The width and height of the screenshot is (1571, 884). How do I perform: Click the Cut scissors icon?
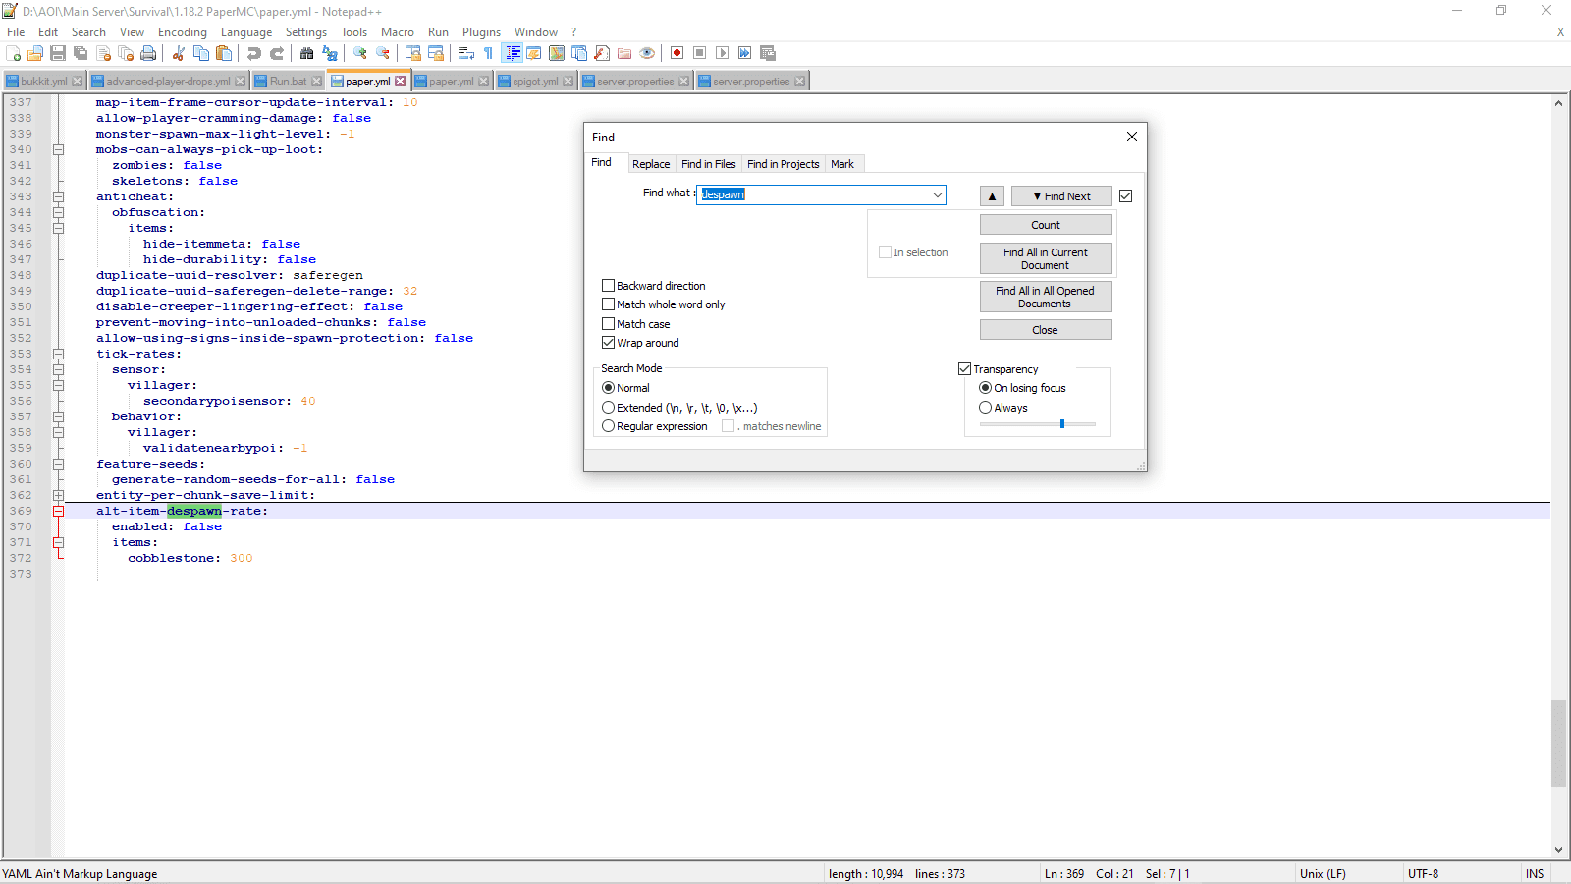pyautogui.click(x=179, y=53)
